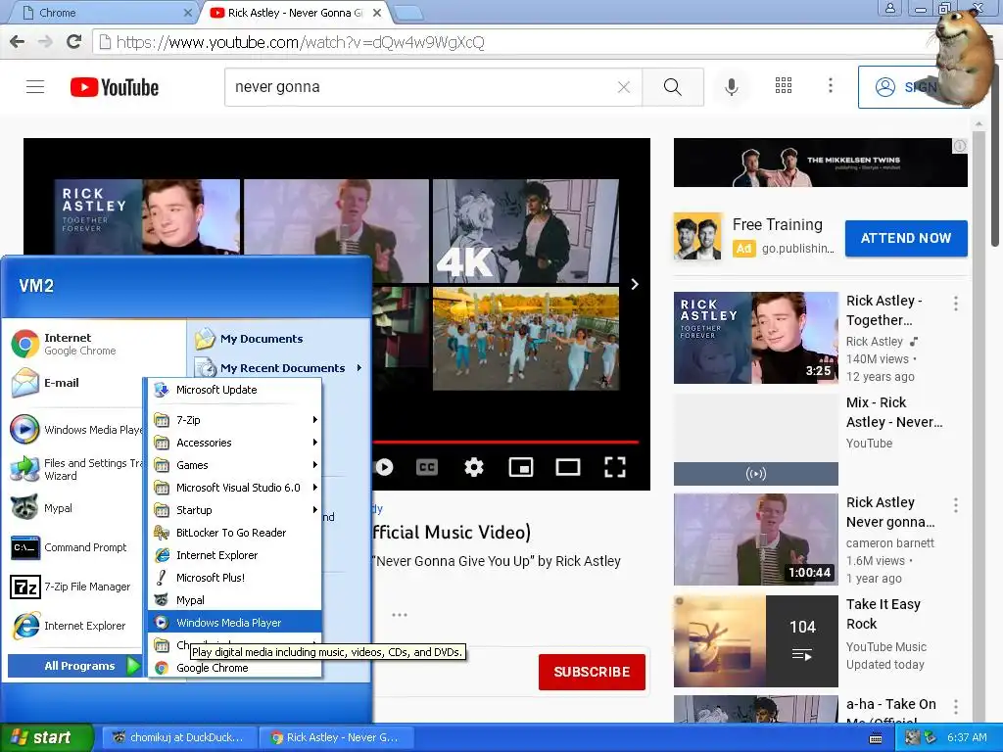Open Microsoft Plus! entry
1003x752 pixels.
[235, 578]
